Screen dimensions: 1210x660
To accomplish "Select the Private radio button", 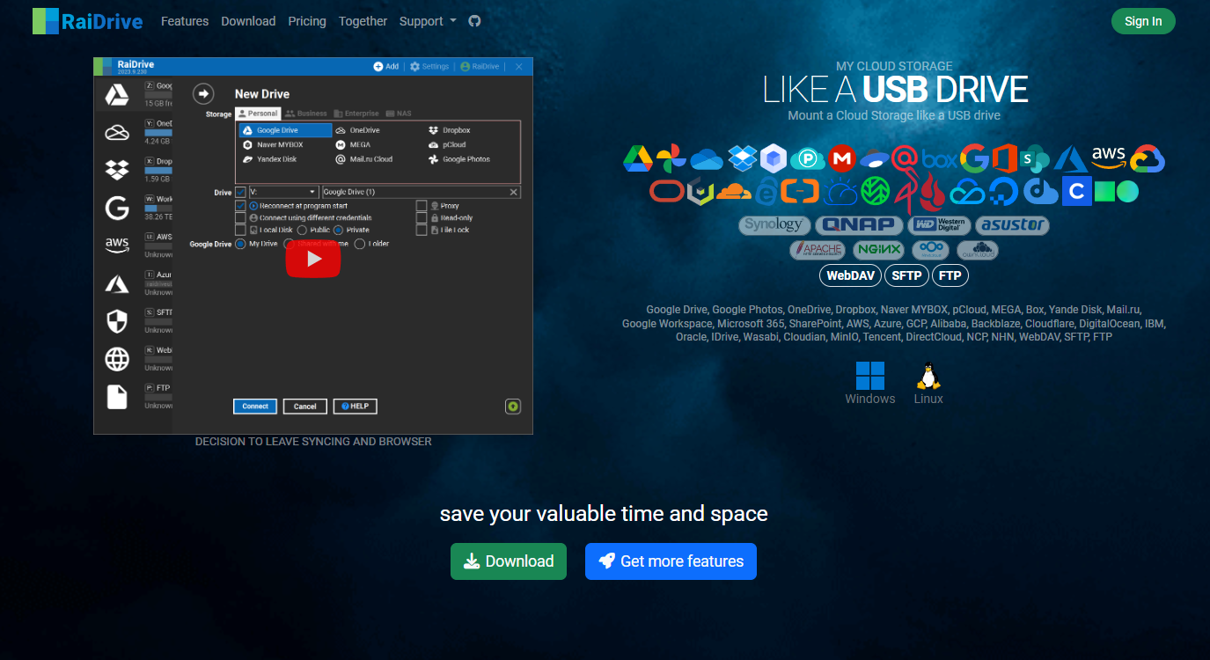I will [x=338, y=230].
